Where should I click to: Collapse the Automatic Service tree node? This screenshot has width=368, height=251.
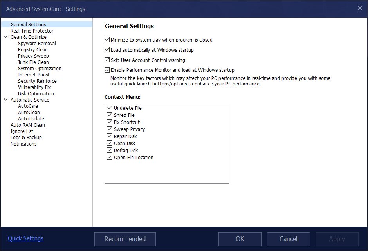point(6,100)
